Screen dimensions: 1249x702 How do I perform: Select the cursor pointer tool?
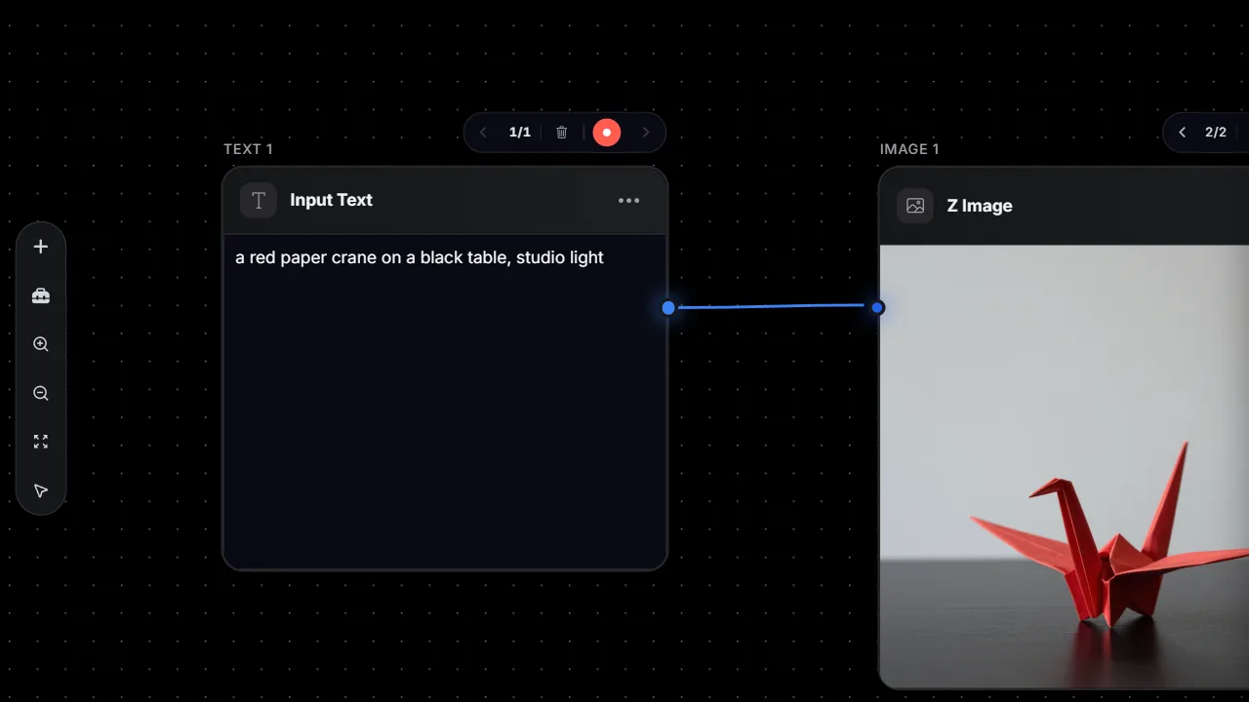[41, 490]
